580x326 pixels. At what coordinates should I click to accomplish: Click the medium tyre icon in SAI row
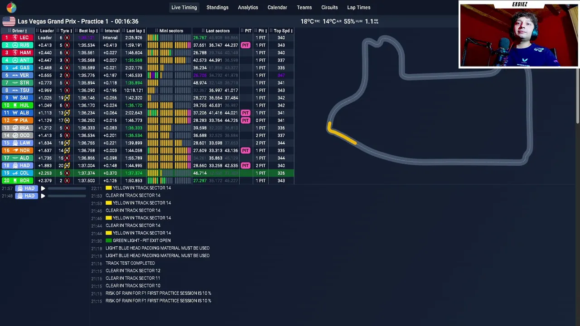click(x=67, y=98)
